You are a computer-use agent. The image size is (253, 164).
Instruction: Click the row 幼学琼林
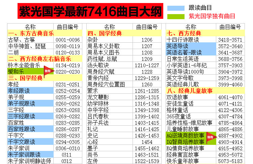click(x=124, y=104)
